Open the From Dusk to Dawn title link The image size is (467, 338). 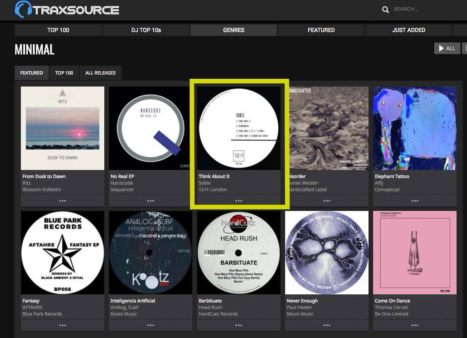pos(44,176)
